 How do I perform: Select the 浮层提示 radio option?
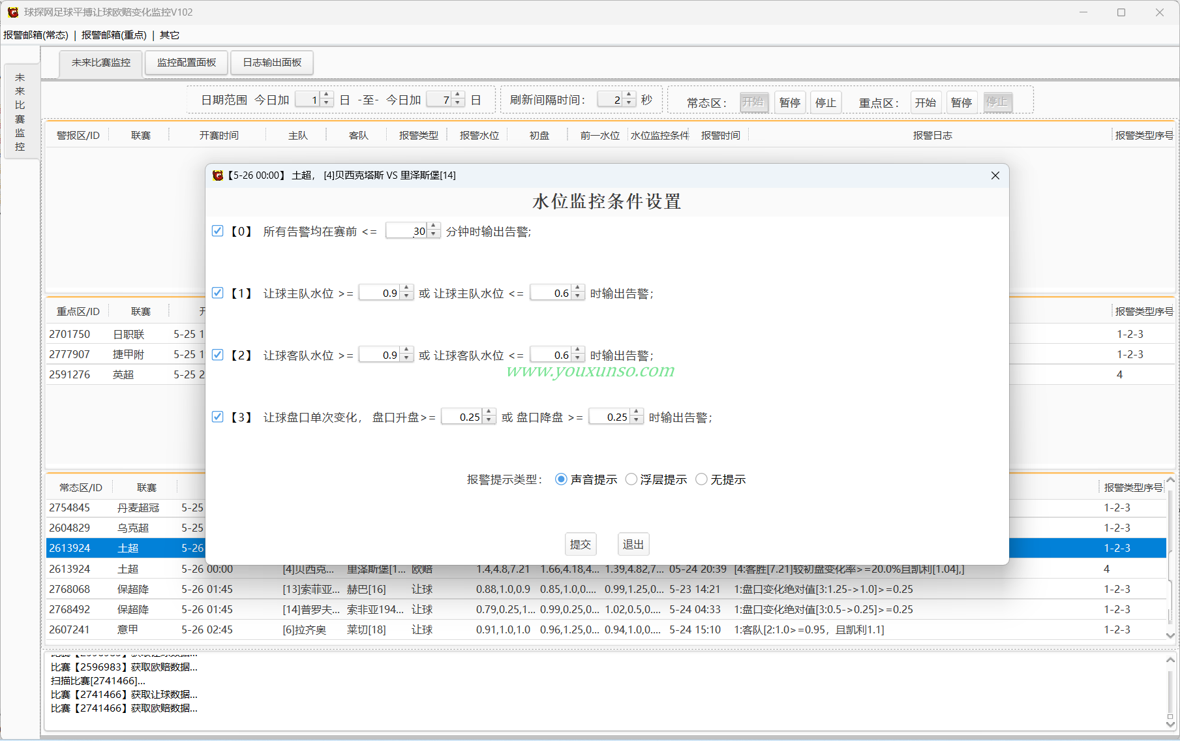(631, 479)
